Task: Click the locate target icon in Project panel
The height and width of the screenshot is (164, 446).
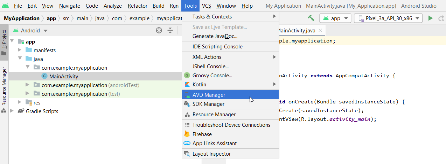Action: (x=159, y=31)
